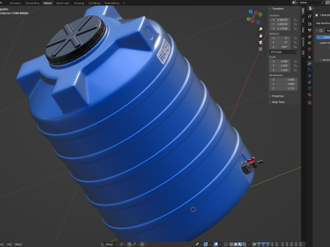Screen dimensions: 330x247
Task: Open the Add Modifier dropdown
Action: click(x=322, y=23)
